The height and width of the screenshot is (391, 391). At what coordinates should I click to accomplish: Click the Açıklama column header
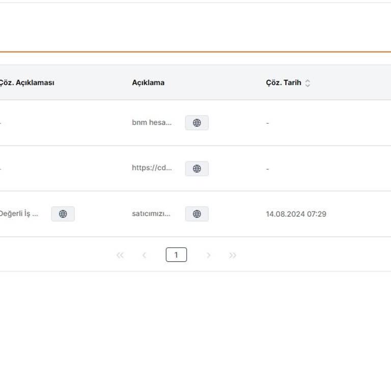148,82
